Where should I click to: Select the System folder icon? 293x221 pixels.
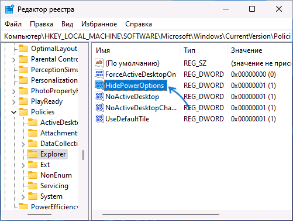pos(33,196)
